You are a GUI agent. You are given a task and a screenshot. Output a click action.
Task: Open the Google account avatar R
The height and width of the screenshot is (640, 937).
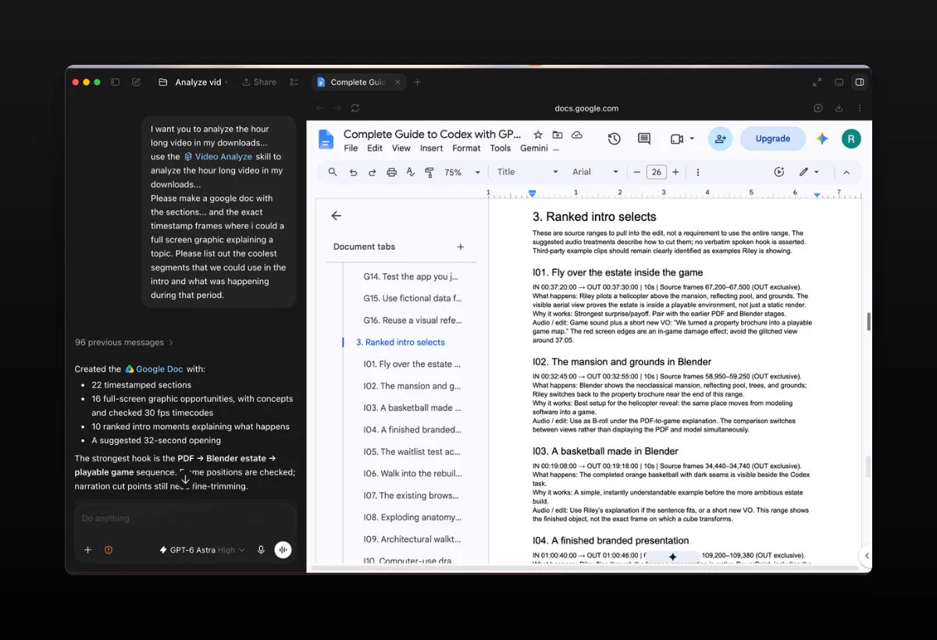[851, 139]
